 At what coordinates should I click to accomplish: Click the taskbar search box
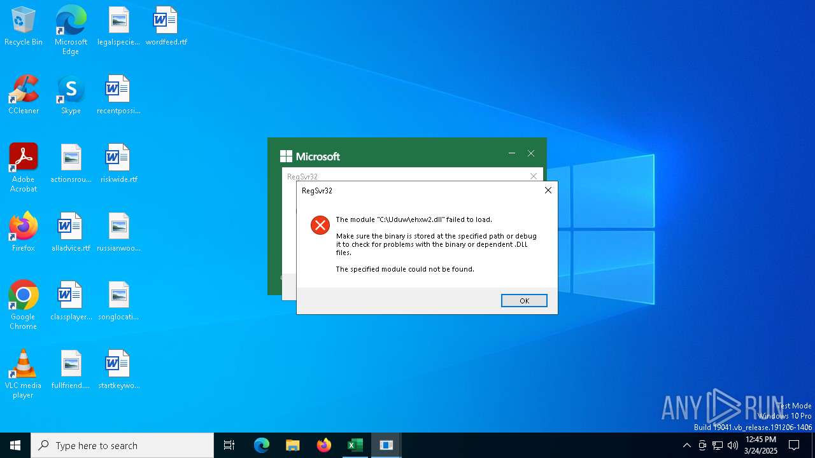122,445
